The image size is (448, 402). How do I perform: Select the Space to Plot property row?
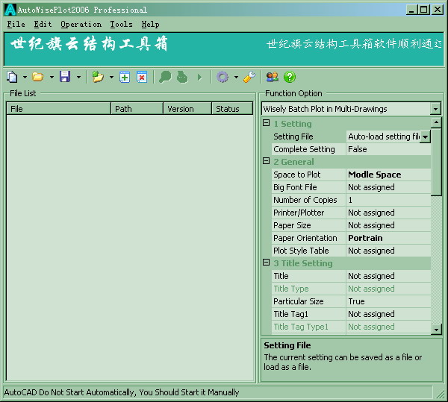351,175
